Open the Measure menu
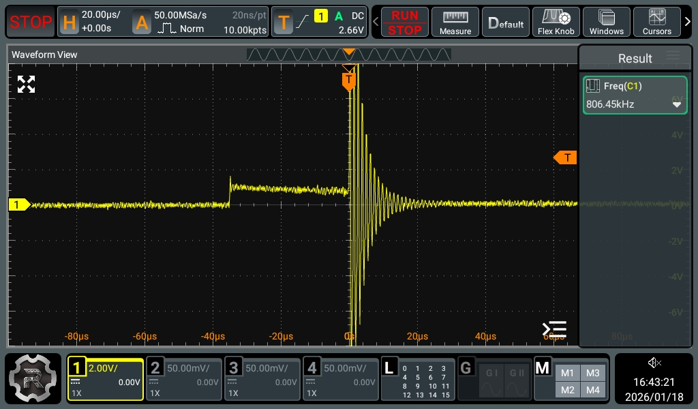The height and width of the screenshot is (409, 698). tap(455, 22)
